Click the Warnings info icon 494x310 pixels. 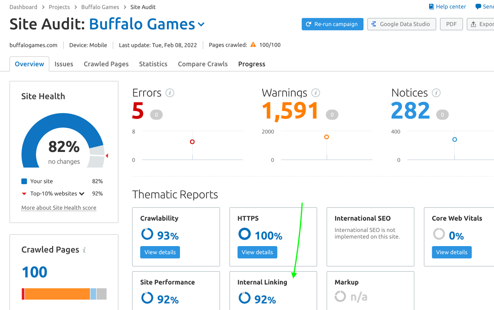pos(316,93)
